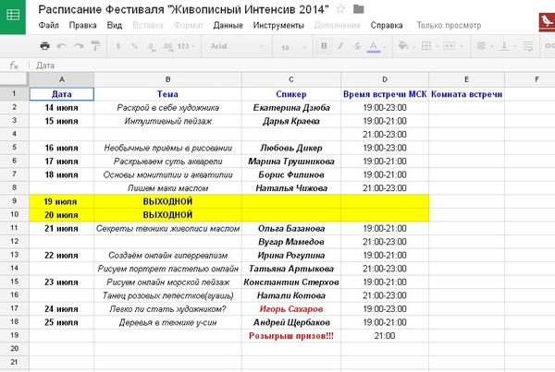
Task: Open the Arial font dropdown
Action: [x=237, y=46]
